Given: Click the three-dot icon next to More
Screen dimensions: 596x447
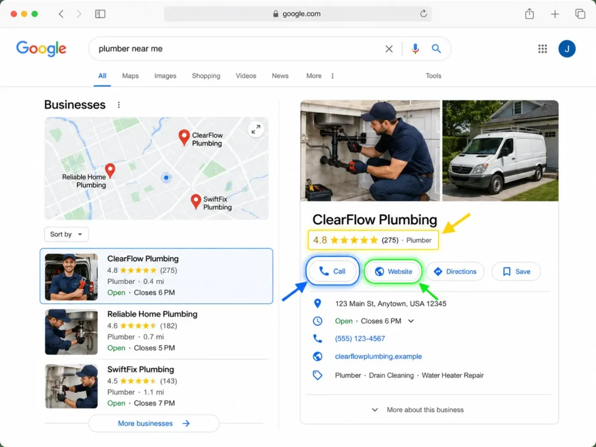Looking at the screenshot, I should [332, 76].
